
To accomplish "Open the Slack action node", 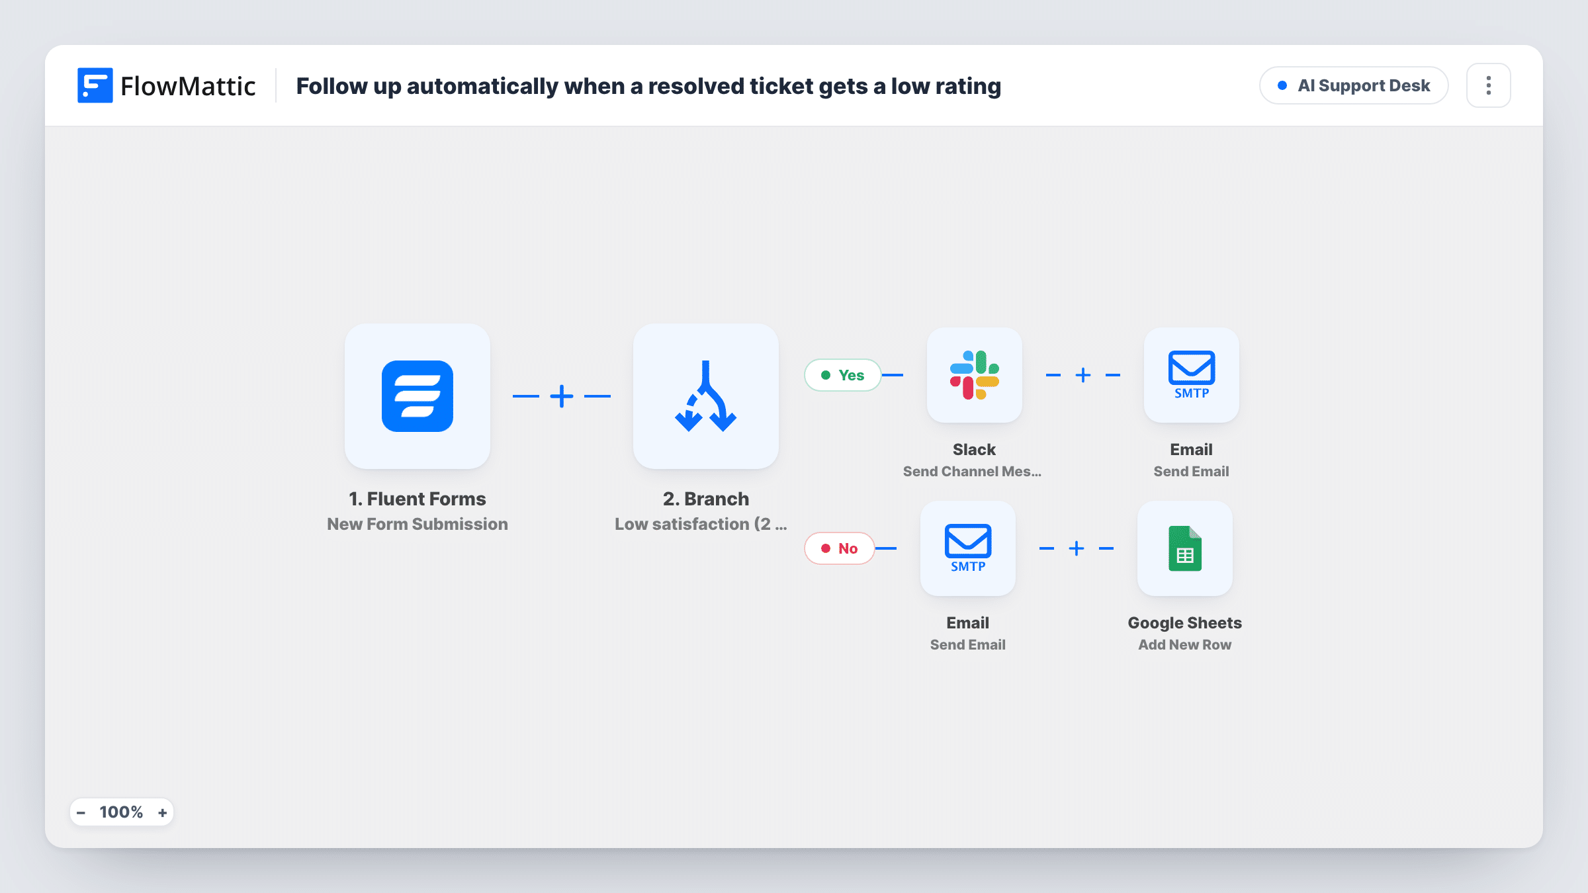I will (975, 375).
